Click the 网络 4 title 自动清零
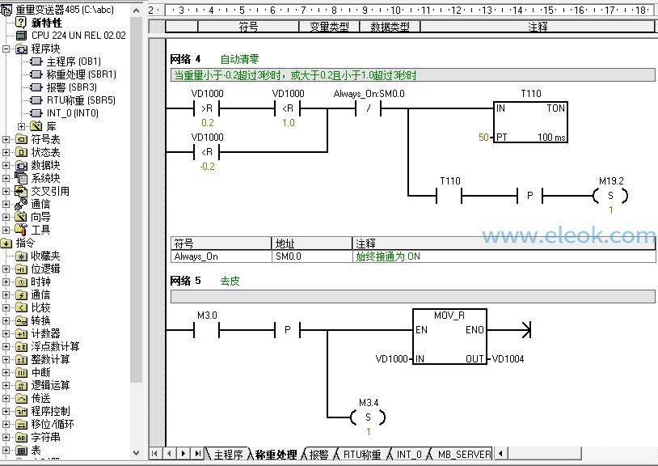The image size is (658, 466). point(239,59)
